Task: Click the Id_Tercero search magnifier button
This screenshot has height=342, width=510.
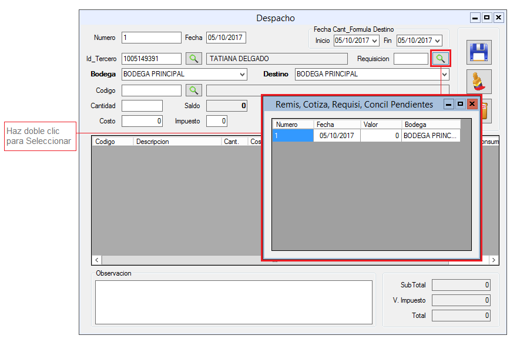Action: click(x=193, y=59)
